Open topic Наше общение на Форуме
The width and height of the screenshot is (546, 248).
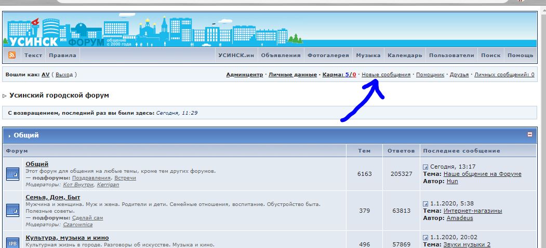tap(482, 174)
